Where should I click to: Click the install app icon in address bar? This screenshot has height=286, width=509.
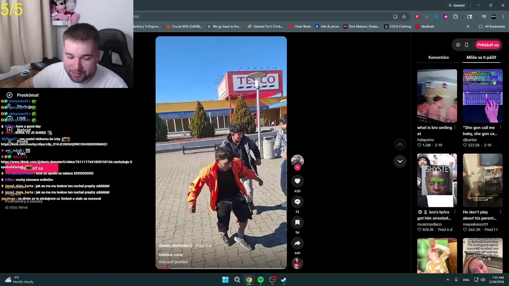click(x=395, y=17)
